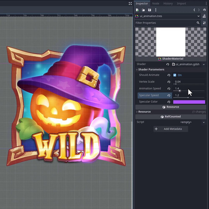This screenshot has height=209, width=209.
Task: Click the save resource floppy icon
Action: click(150, 10)
